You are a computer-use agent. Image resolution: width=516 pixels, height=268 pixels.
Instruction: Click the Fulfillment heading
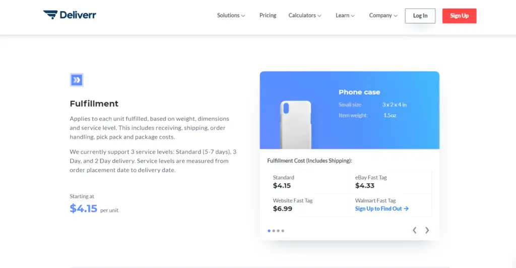[x=94, y=104]
